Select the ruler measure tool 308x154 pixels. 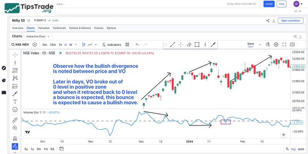(x=15, y=120)
